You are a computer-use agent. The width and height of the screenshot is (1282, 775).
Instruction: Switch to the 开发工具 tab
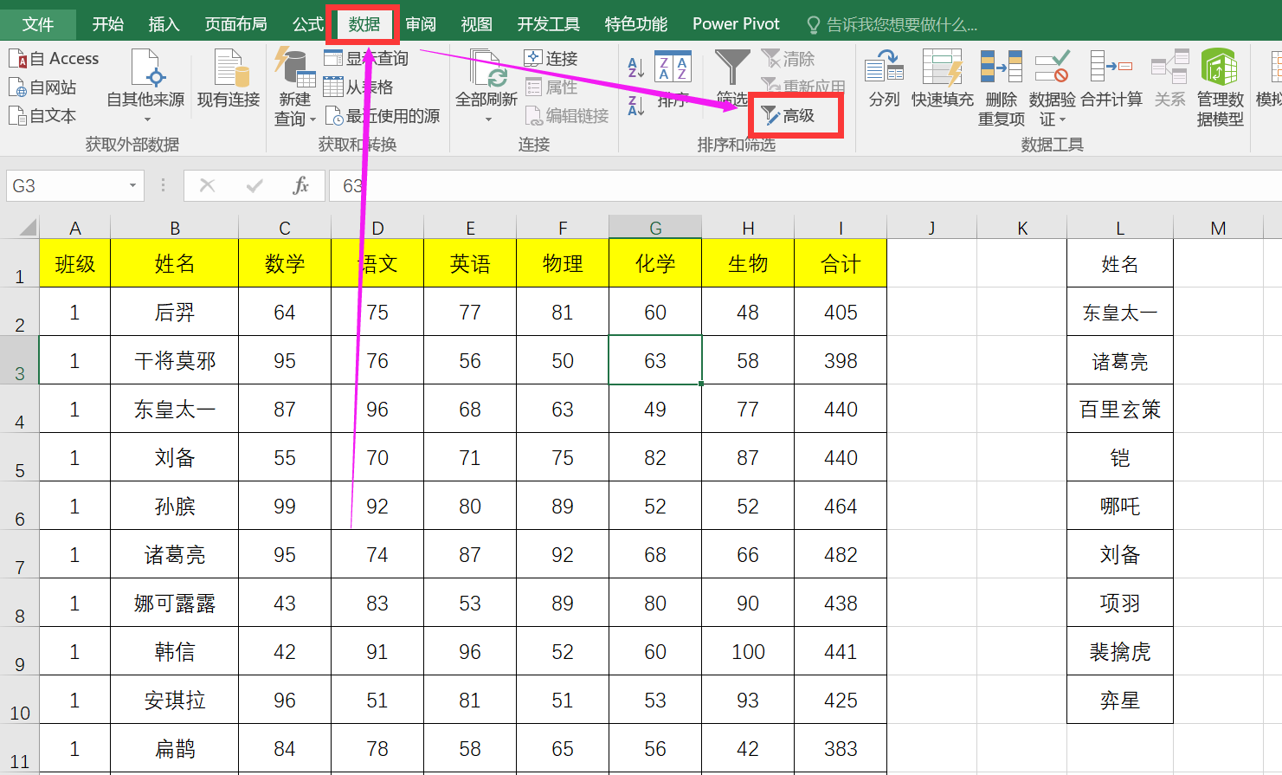click(548, 24)
